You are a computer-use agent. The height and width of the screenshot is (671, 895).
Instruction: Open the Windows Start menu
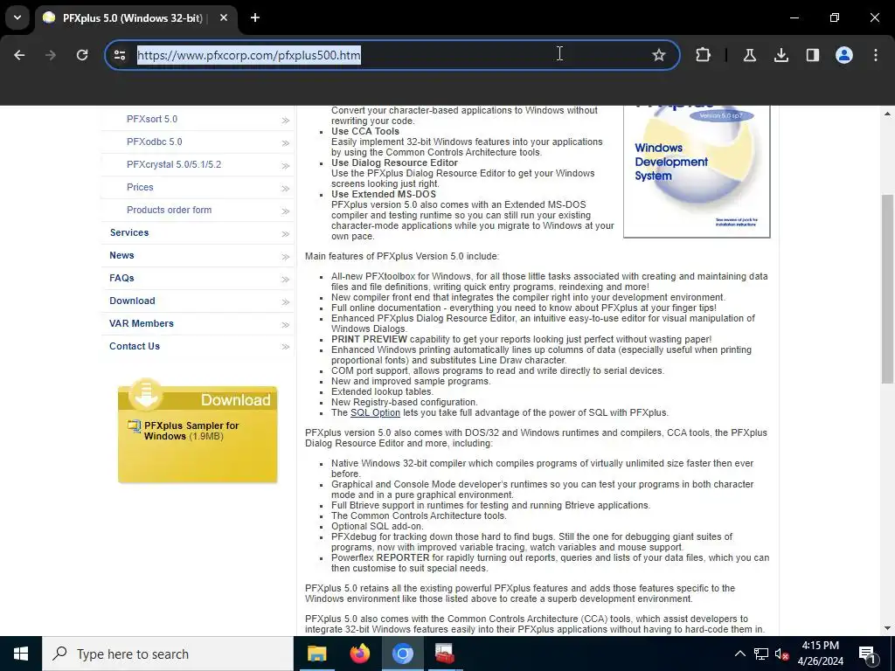[x=21, y=654]
